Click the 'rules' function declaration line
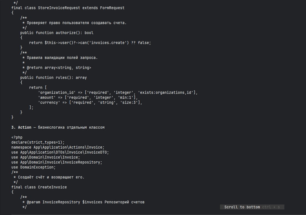This screenshot has width=306, height=215. (x=54, y=78)
